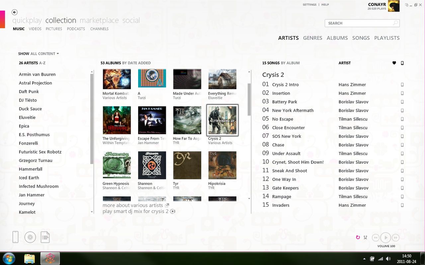Open the device sync icon
The image size is (425, 265).
[15, 237]
